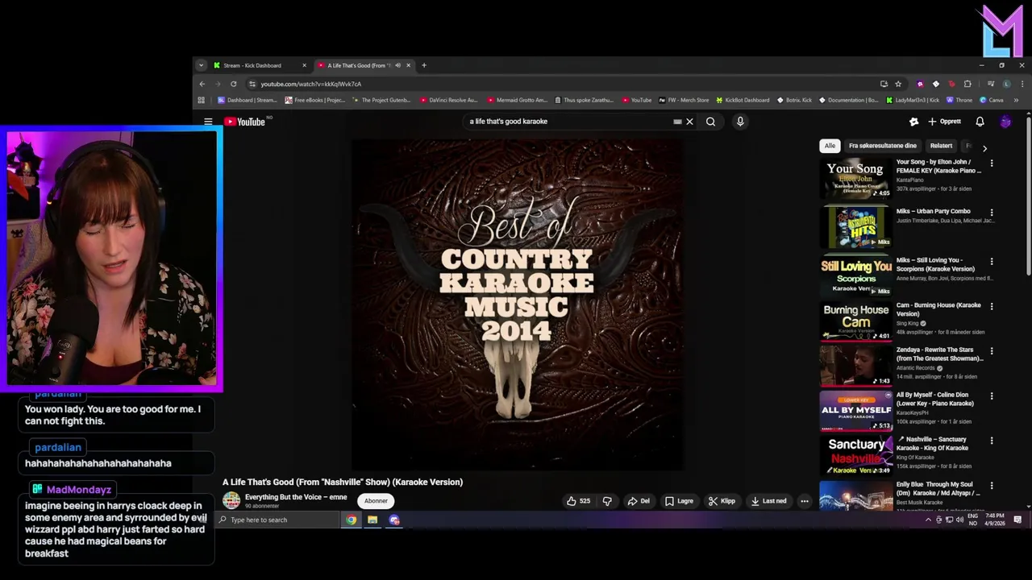Click the Windows taskbar search box
Screen dimensions: 1032x580
coord(277,520)
